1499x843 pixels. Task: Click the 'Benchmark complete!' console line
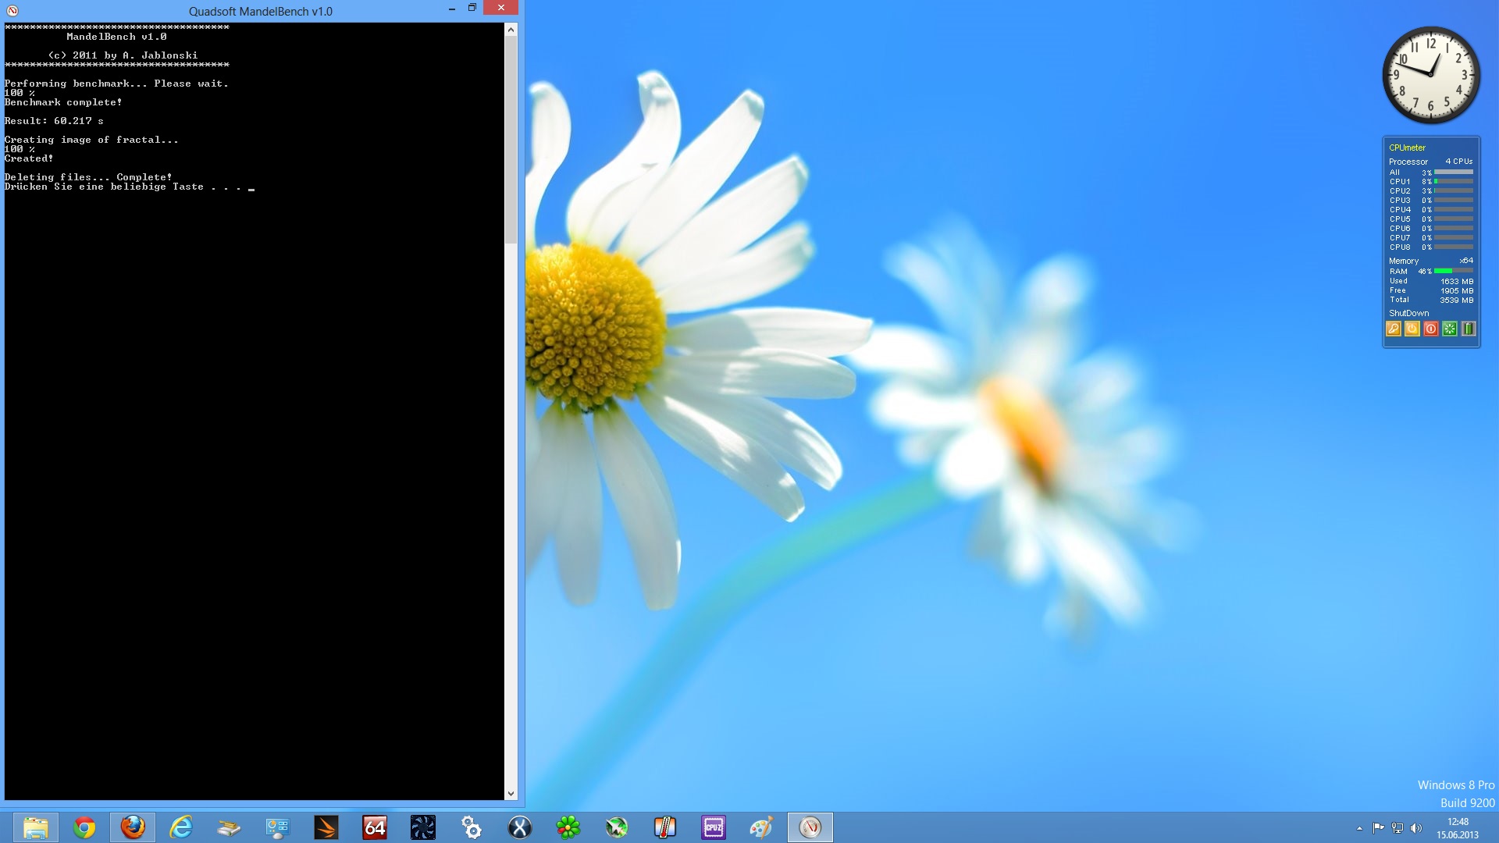coord(63,102)
